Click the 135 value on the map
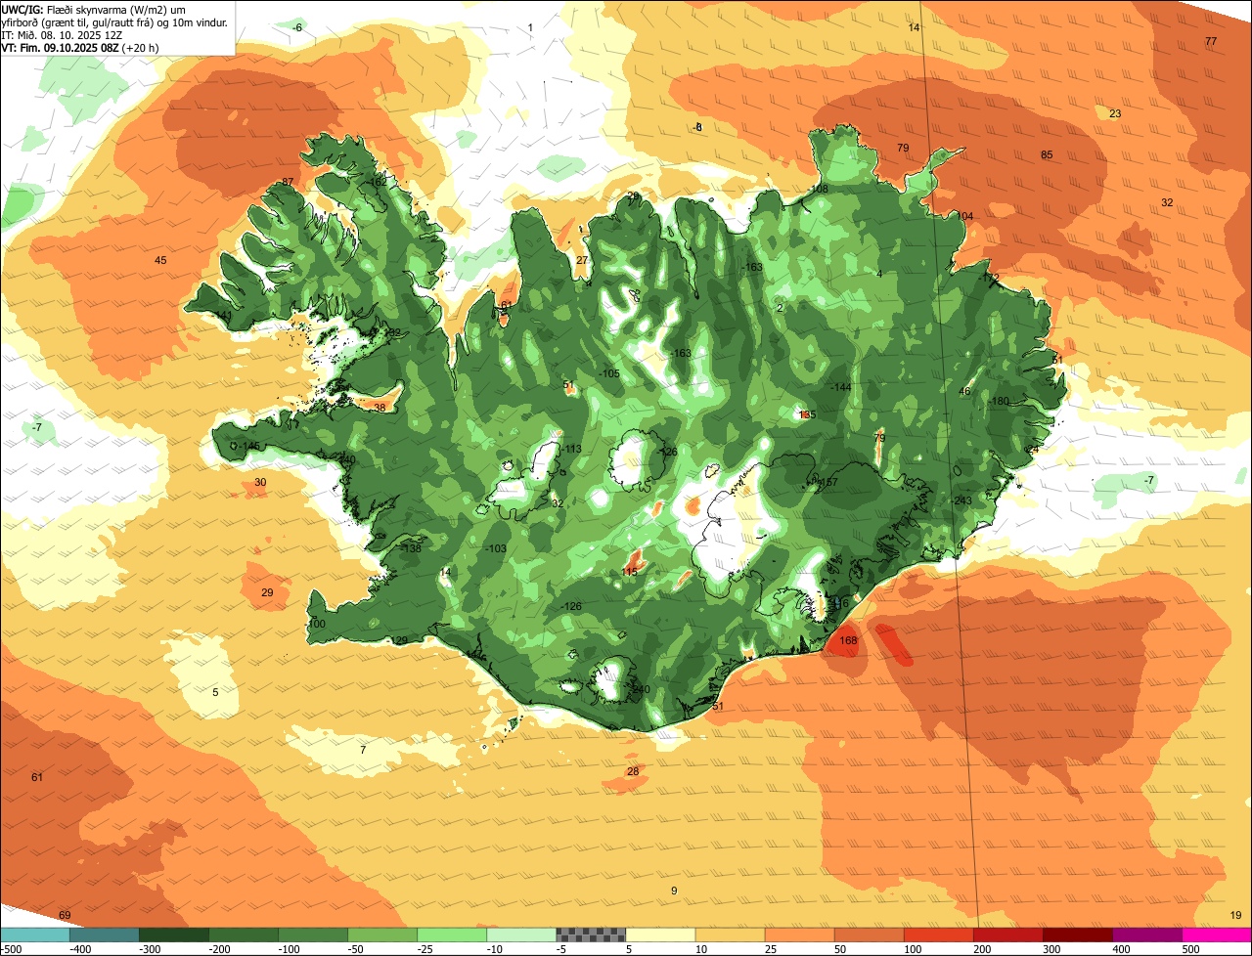 807,415
